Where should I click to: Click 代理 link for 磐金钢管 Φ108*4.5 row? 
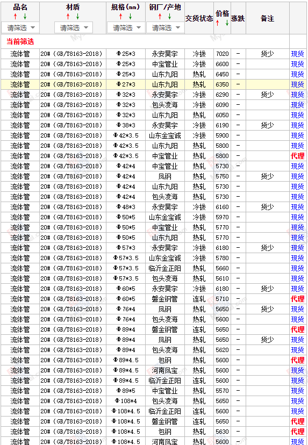[x=297, y=422]
